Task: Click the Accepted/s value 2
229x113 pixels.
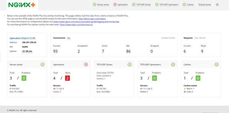Action: [78, 51]
